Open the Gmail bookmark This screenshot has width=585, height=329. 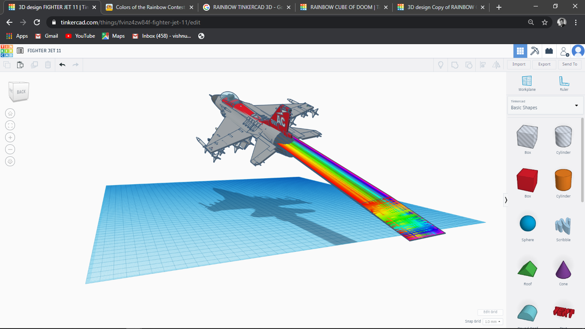pyautogui.click(x=47, y=36)
